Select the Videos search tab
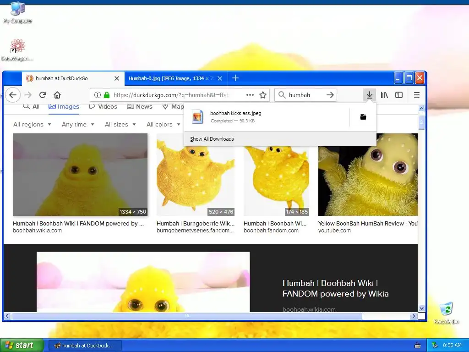The width and height of the screenshot is (469, 352). (103, 106)
